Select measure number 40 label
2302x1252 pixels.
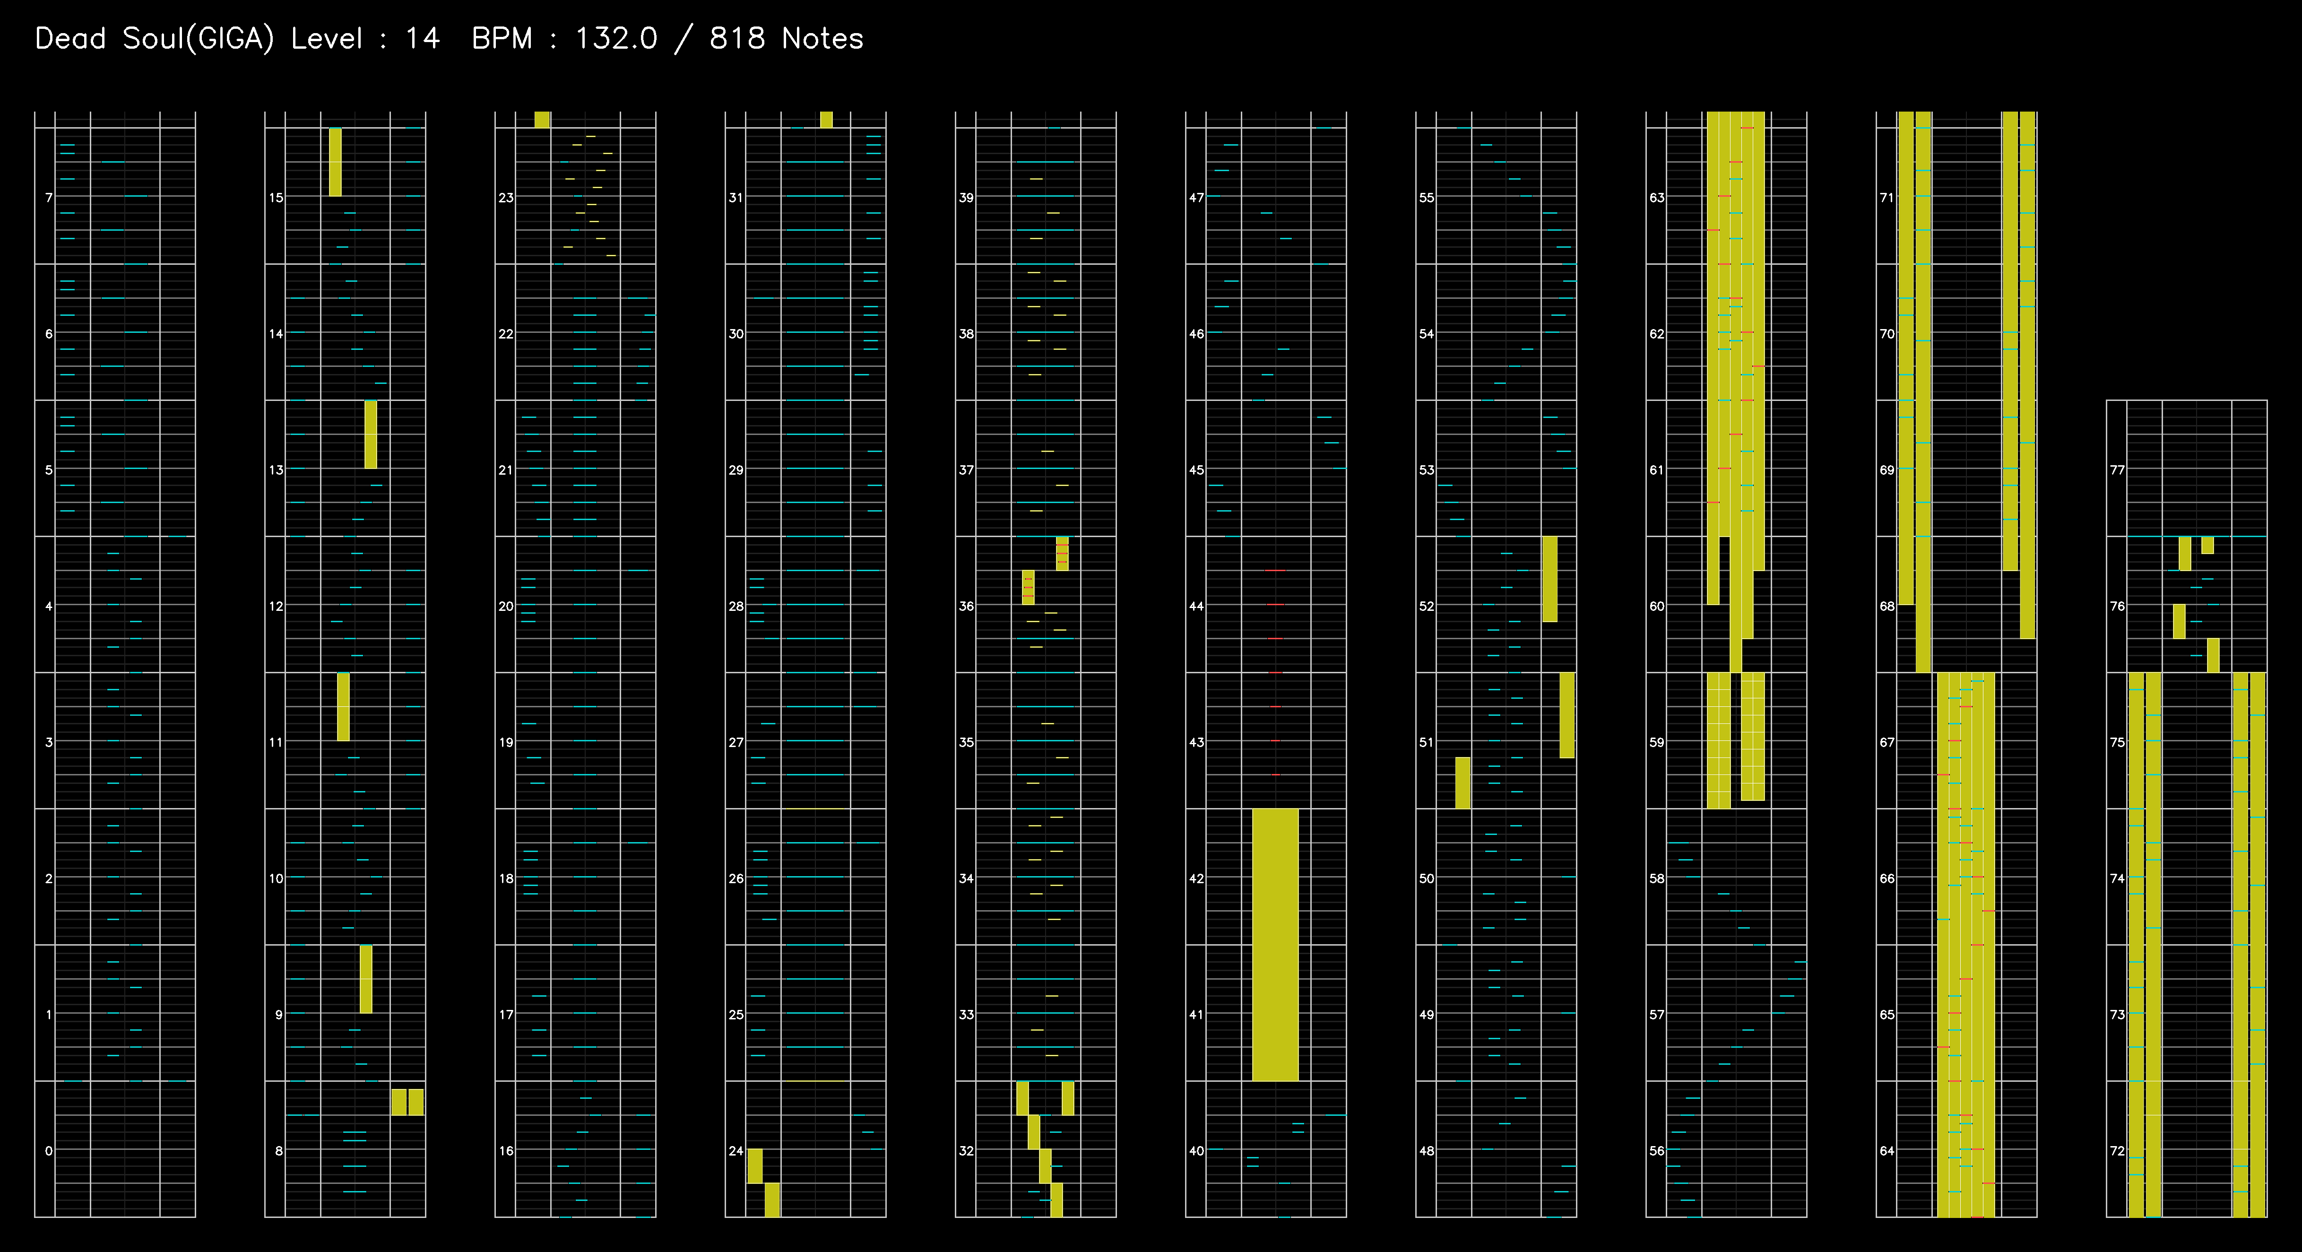[1196, 1151]
